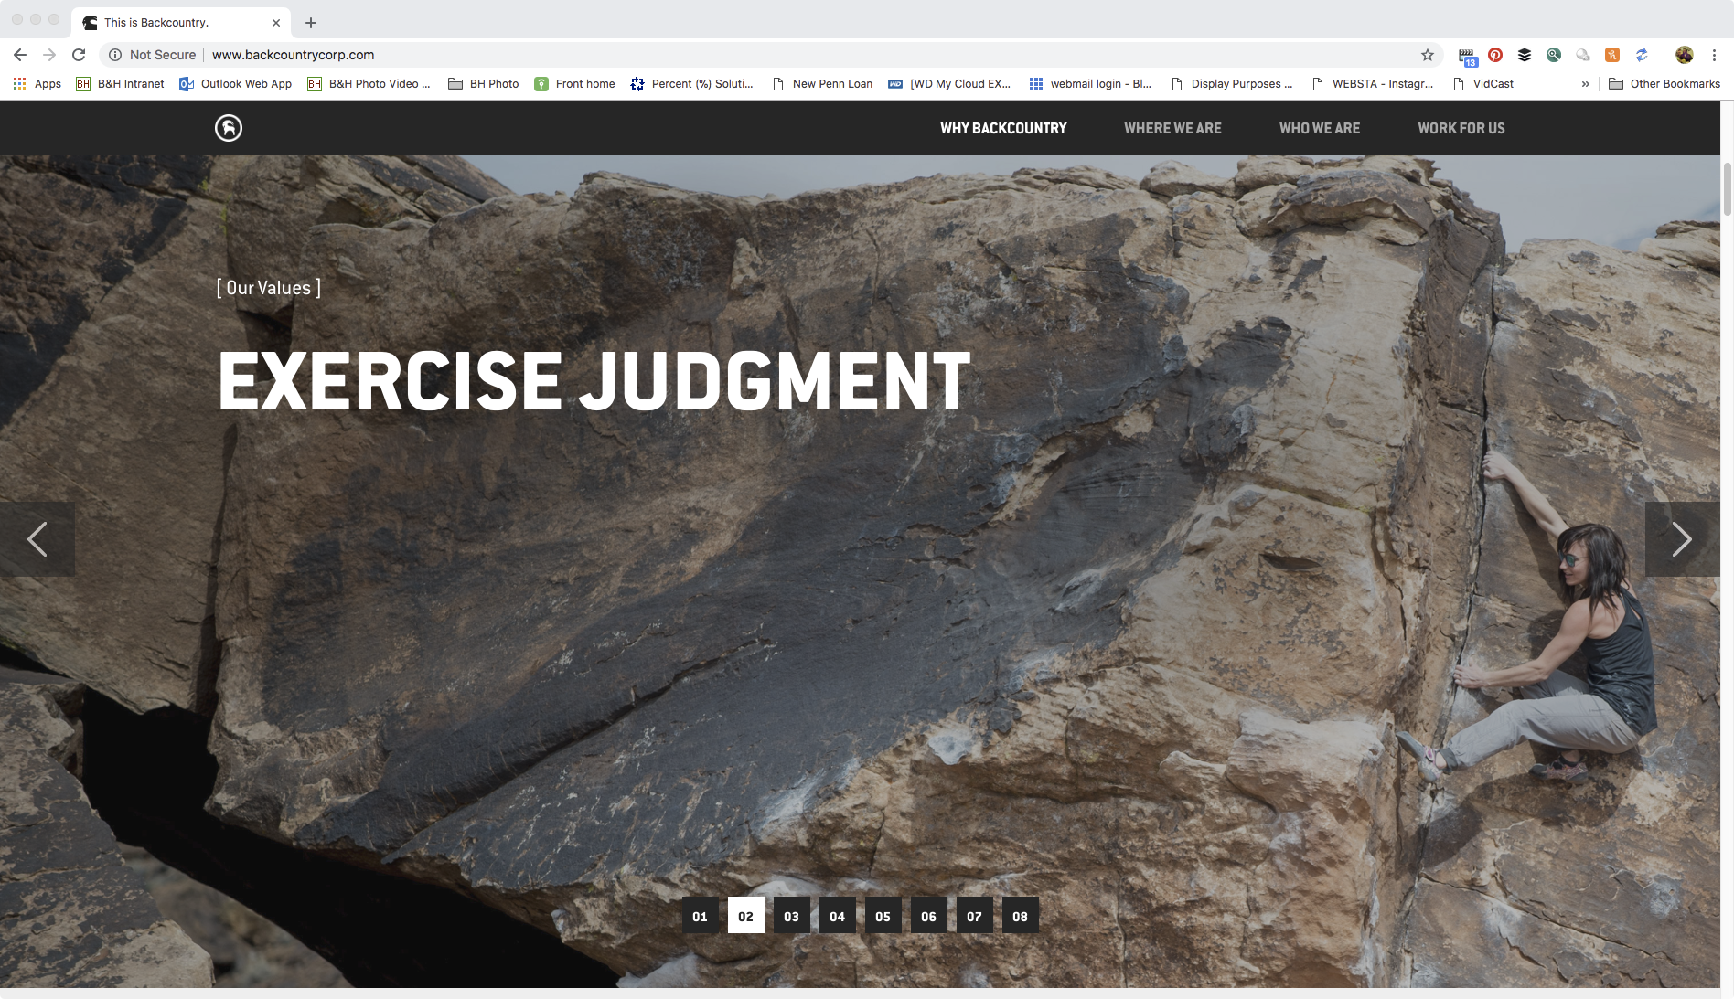This screenshot has height=999, width=1734.
Task: Open the Pinterest save extension
Action: click(x=1495, y=55)
